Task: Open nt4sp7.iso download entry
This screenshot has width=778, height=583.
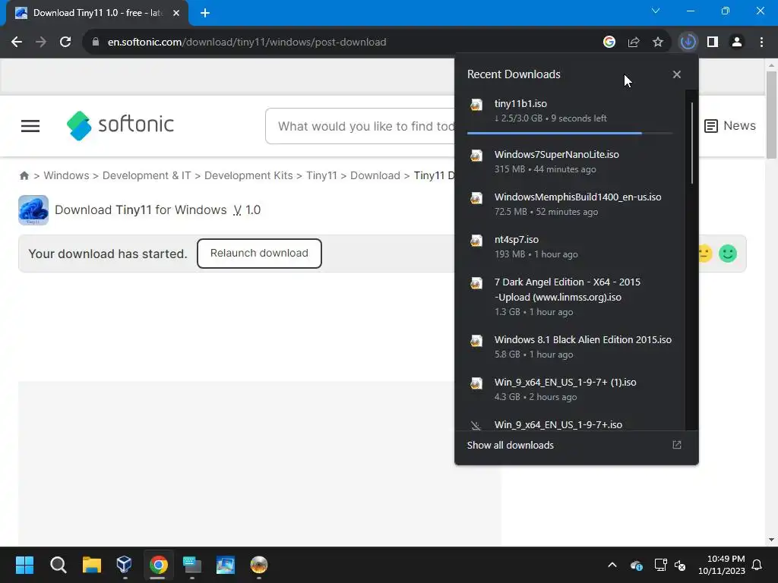Action: click(x=570, y=247)
